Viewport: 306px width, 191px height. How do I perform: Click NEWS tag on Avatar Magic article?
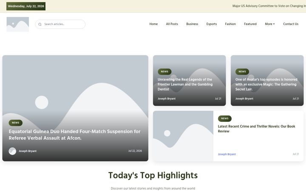(x=242, y=72)
